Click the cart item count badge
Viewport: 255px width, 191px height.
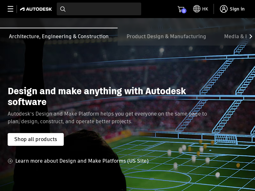click(x=184, y=11)
